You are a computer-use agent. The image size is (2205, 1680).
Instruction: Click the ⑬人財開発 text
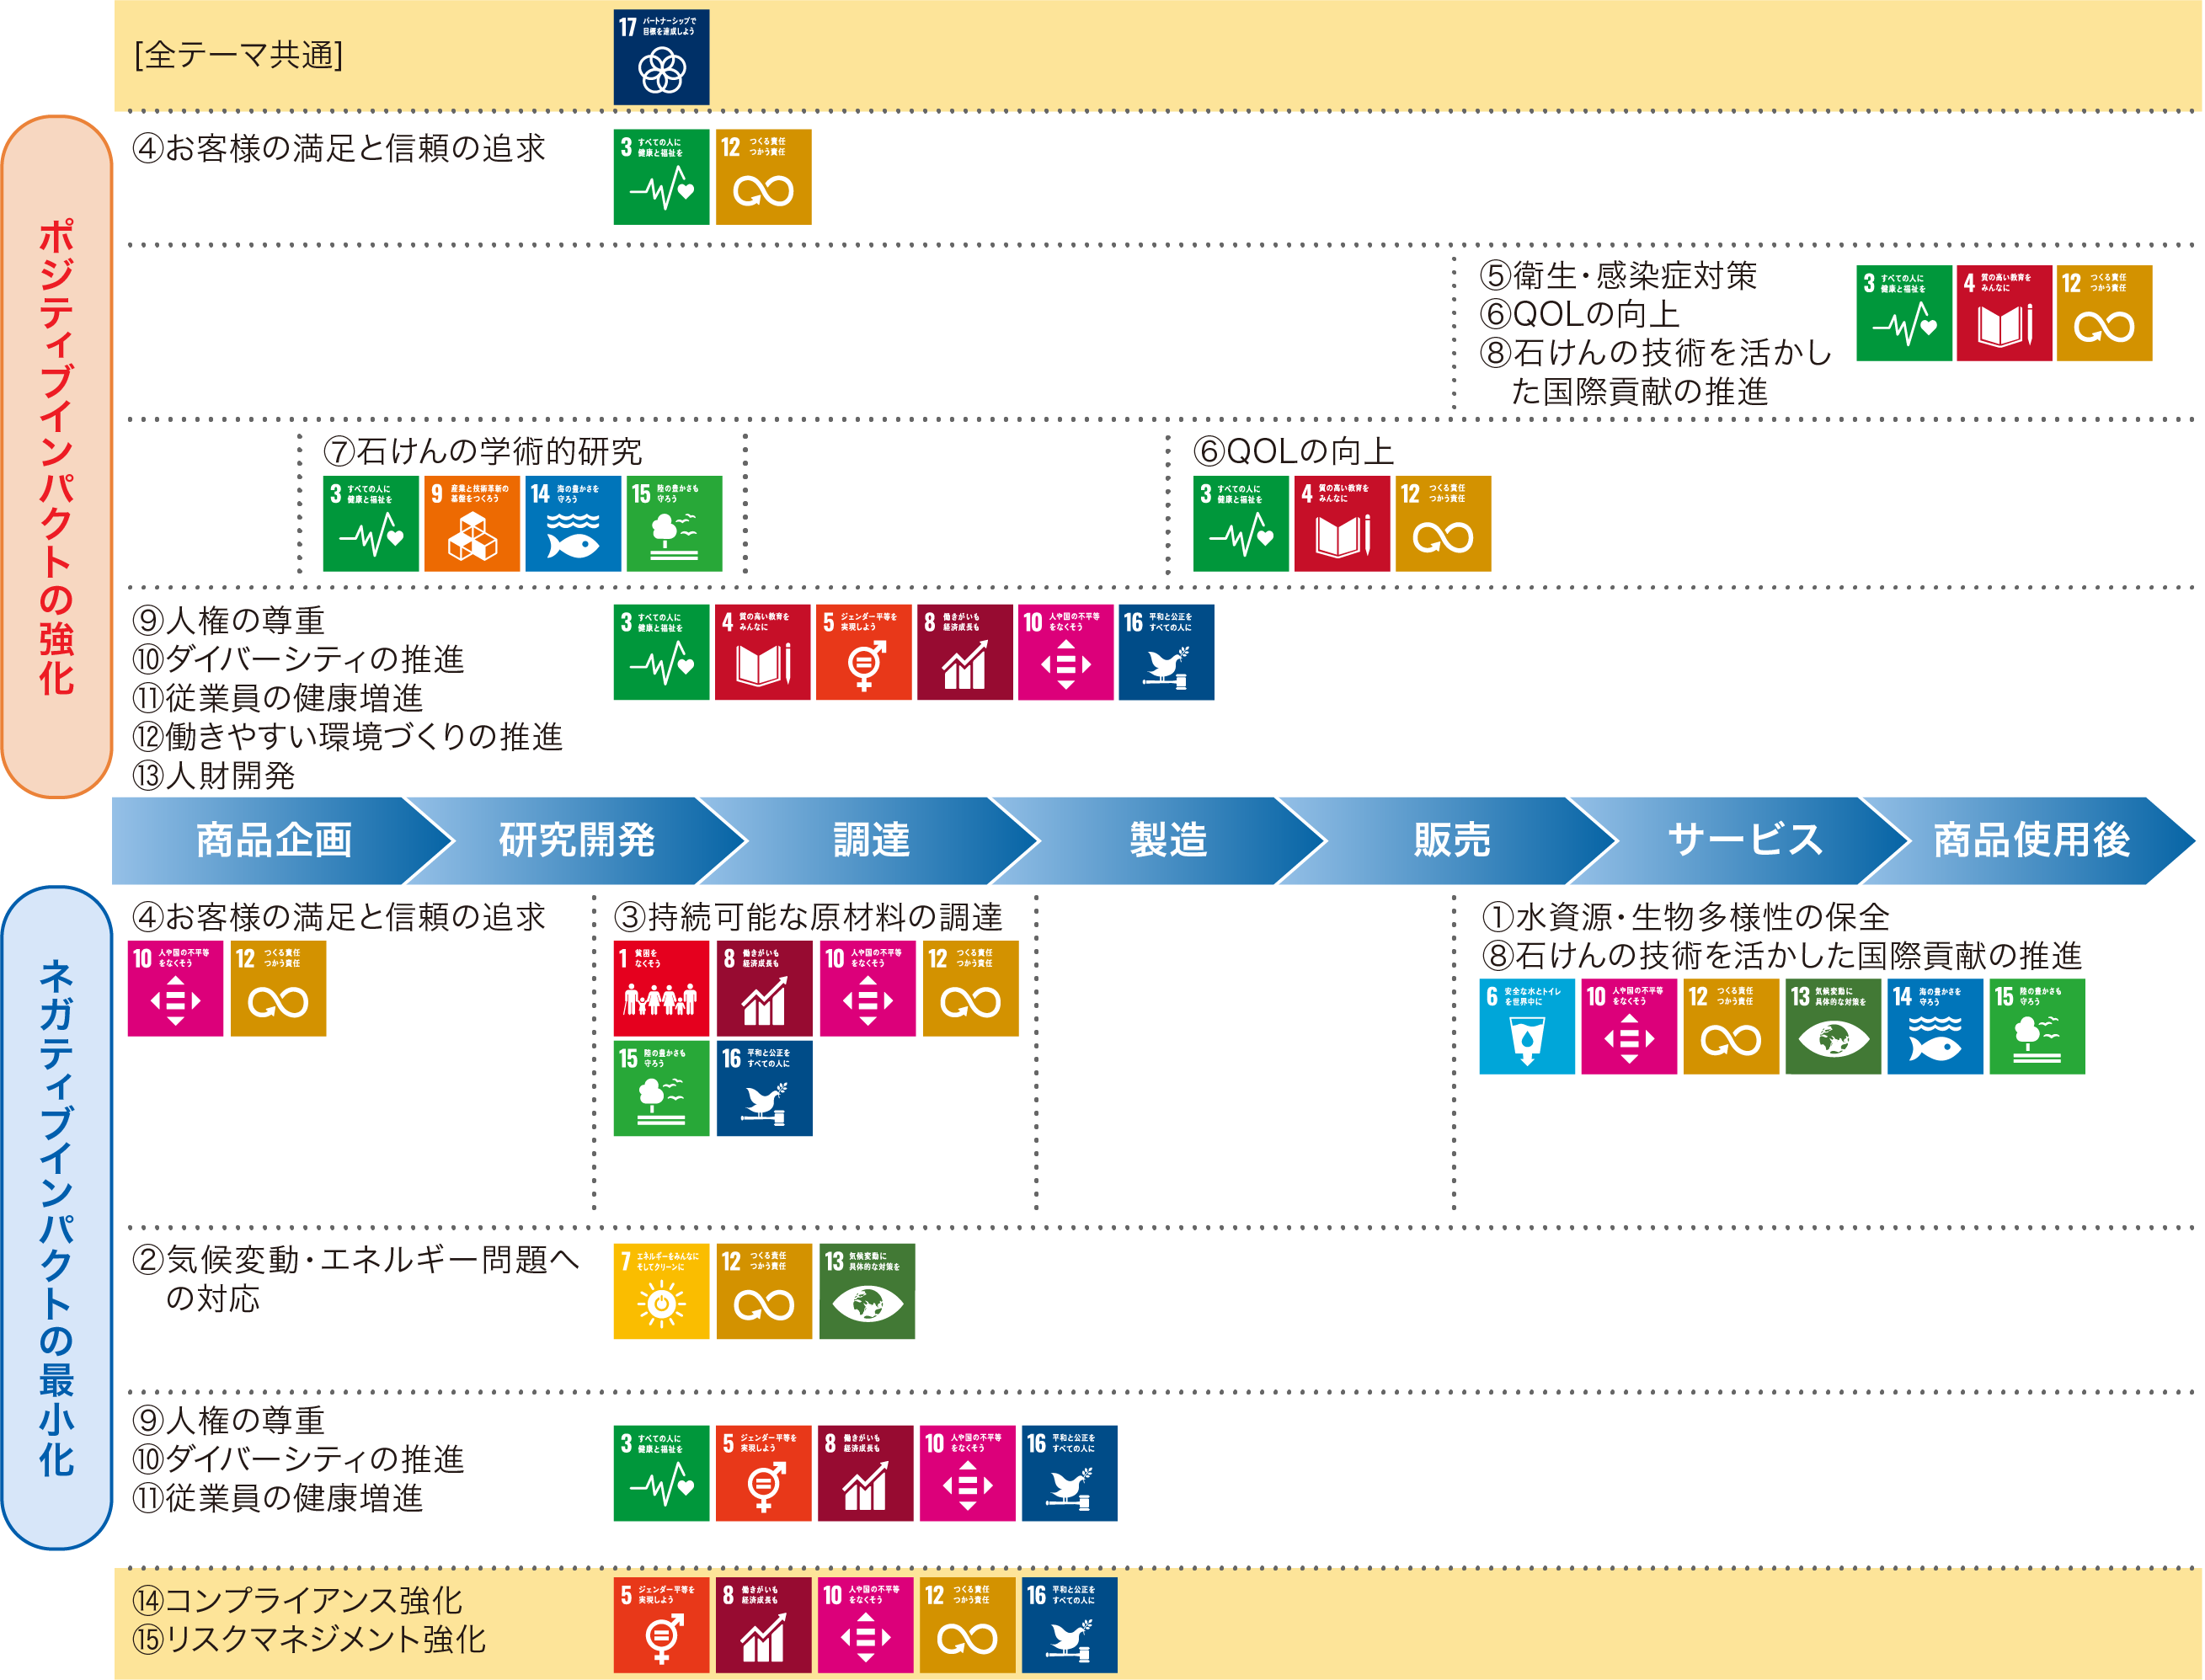pyautogui.click(x=214, y=776)
